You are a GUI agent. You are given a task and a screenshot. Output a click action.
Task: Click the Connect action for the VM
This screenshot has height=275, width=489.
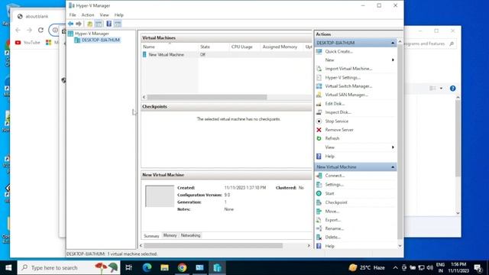[335, 176]
